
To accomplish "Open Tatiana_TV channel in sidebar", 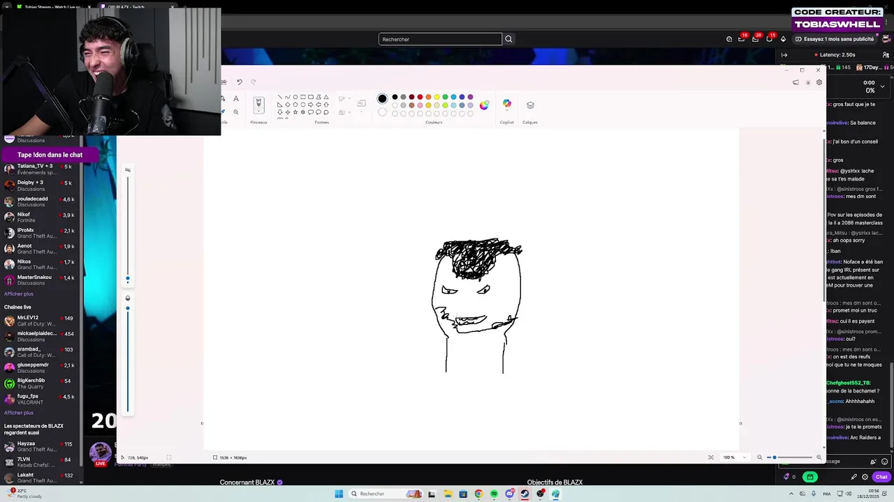I will click(41, 169).
